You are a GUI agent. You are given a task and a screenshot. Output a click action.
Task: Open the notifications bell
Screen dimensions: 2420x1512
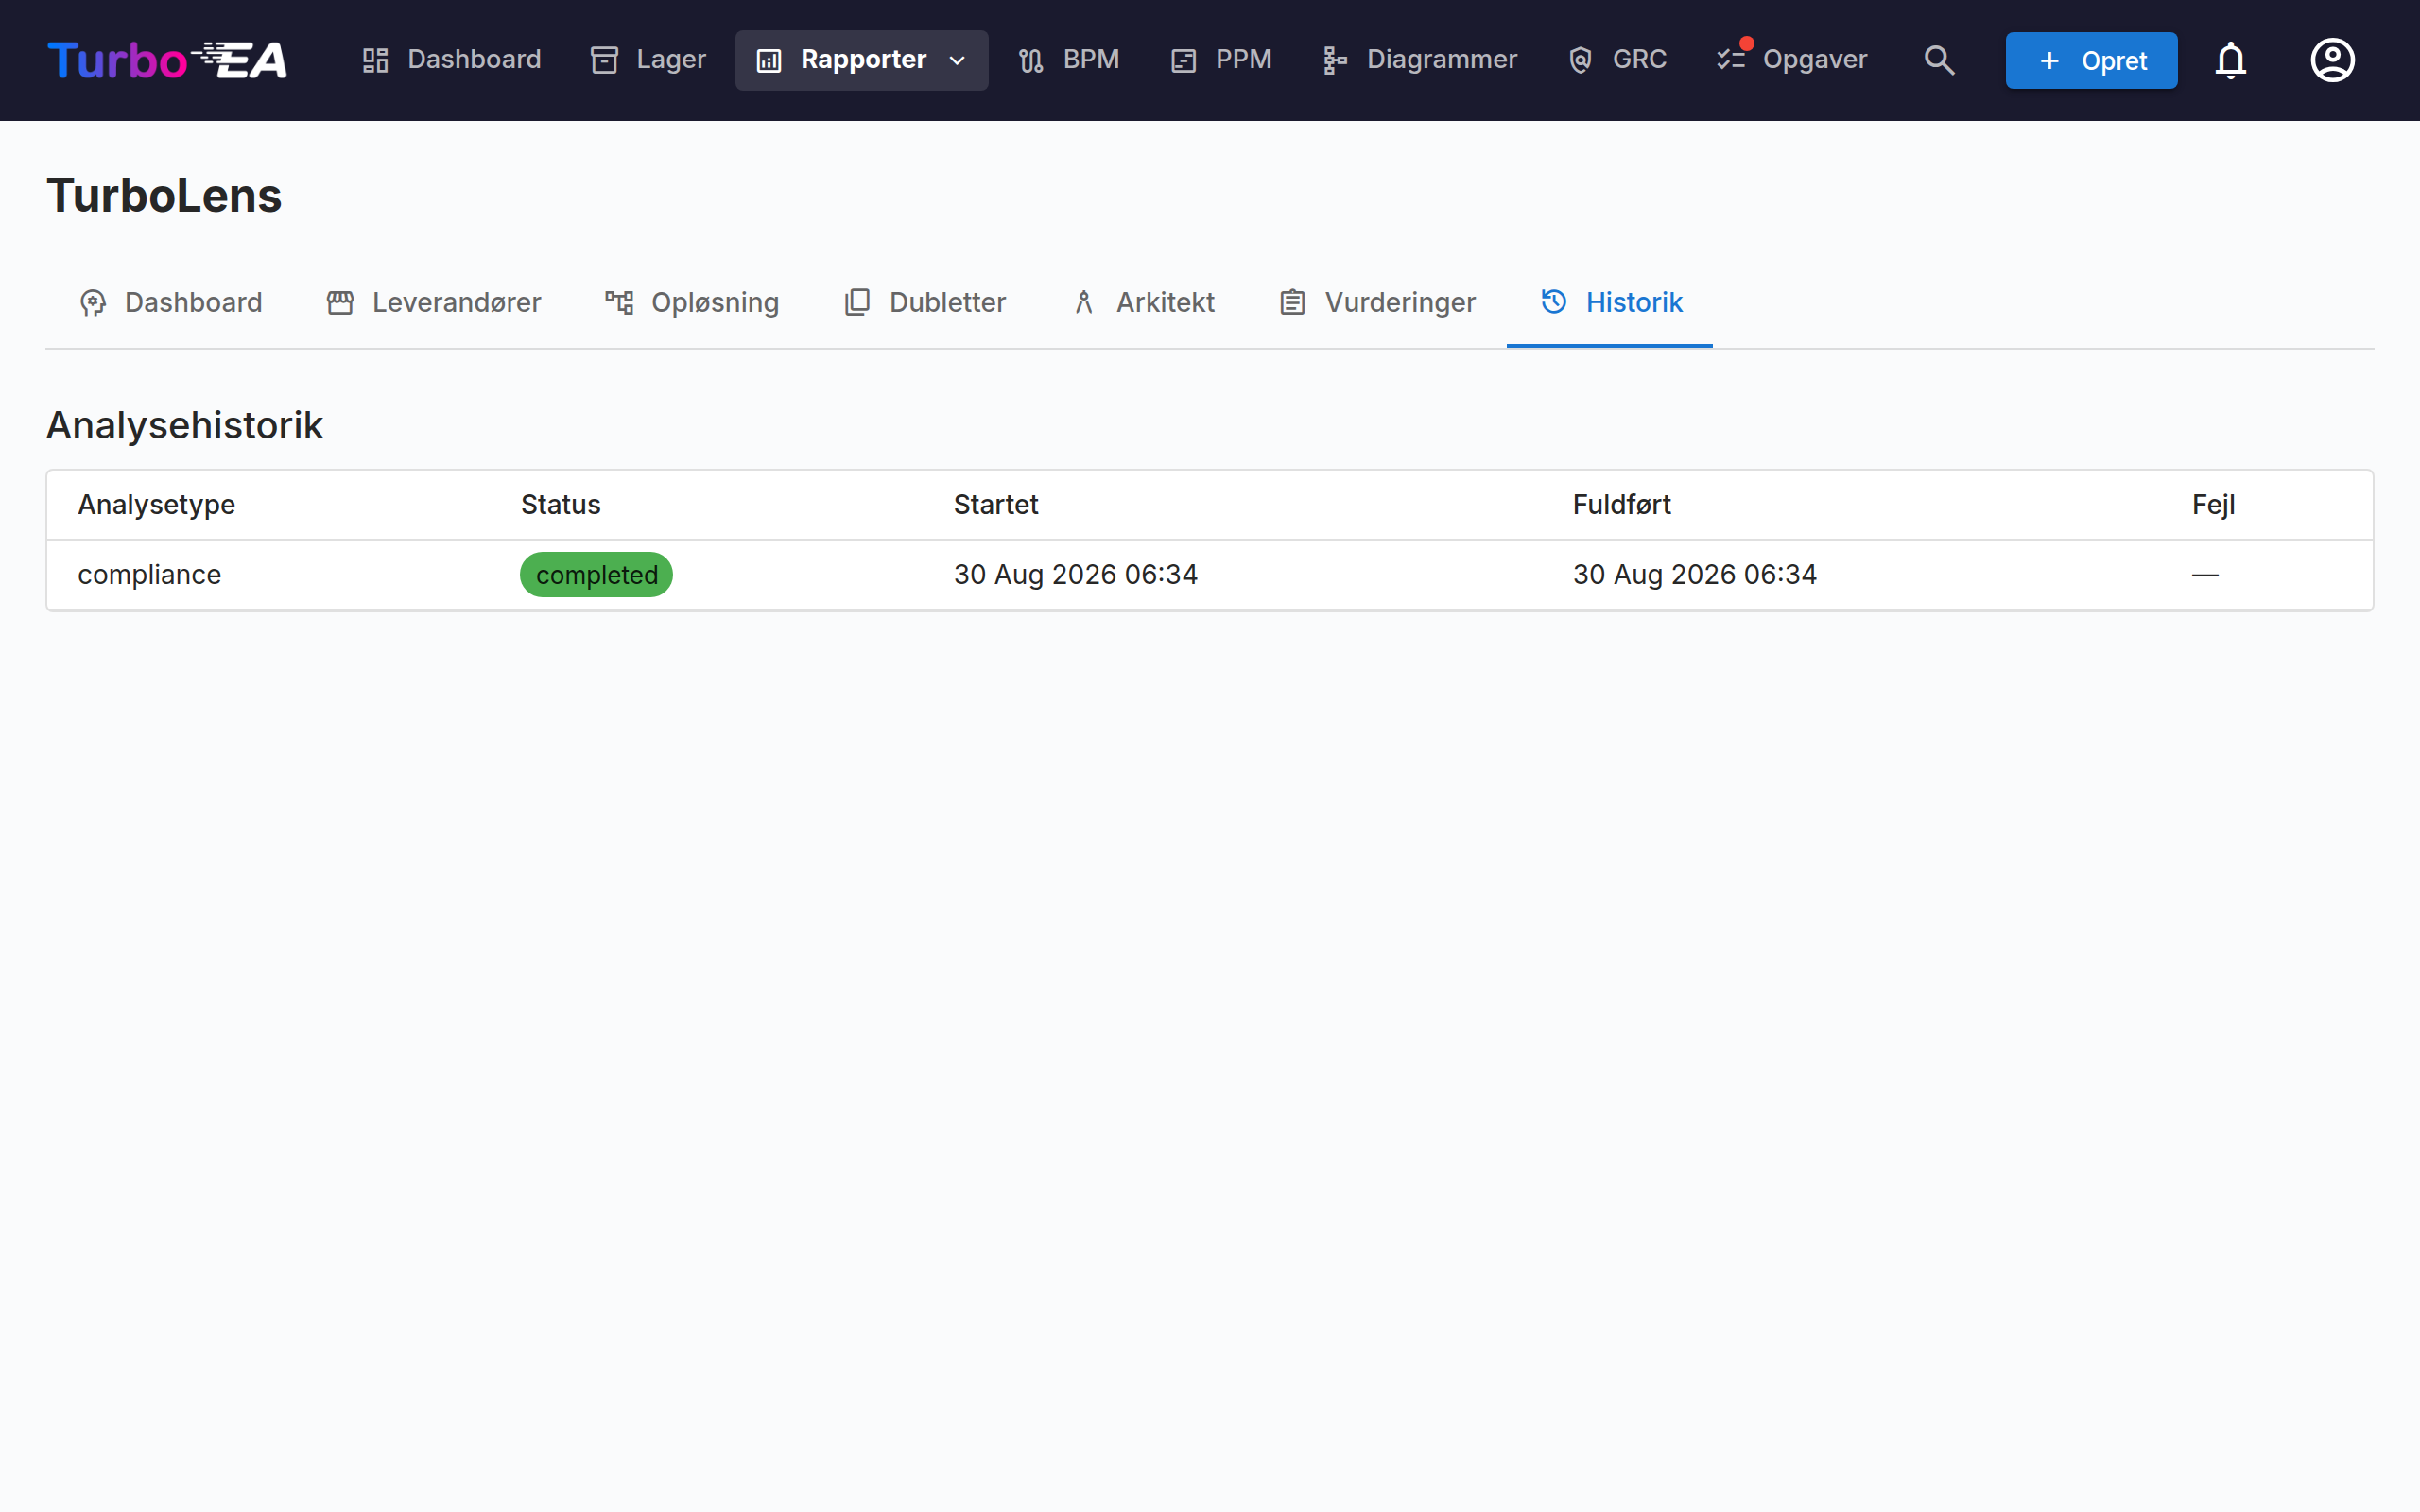point(2230,60)
